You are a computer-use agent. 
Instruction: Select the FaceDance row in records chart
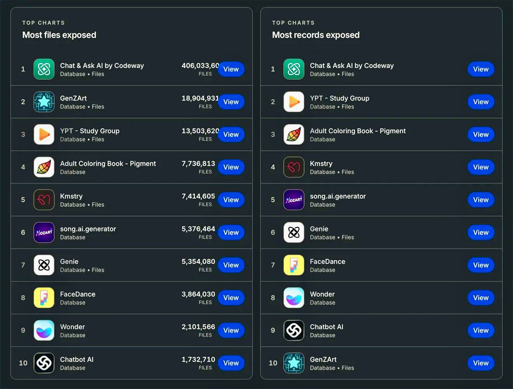[381, 265]
